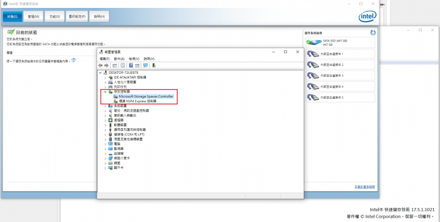Switch to the 效能(X) tab in Intel RST

click(x=55, y=16)
